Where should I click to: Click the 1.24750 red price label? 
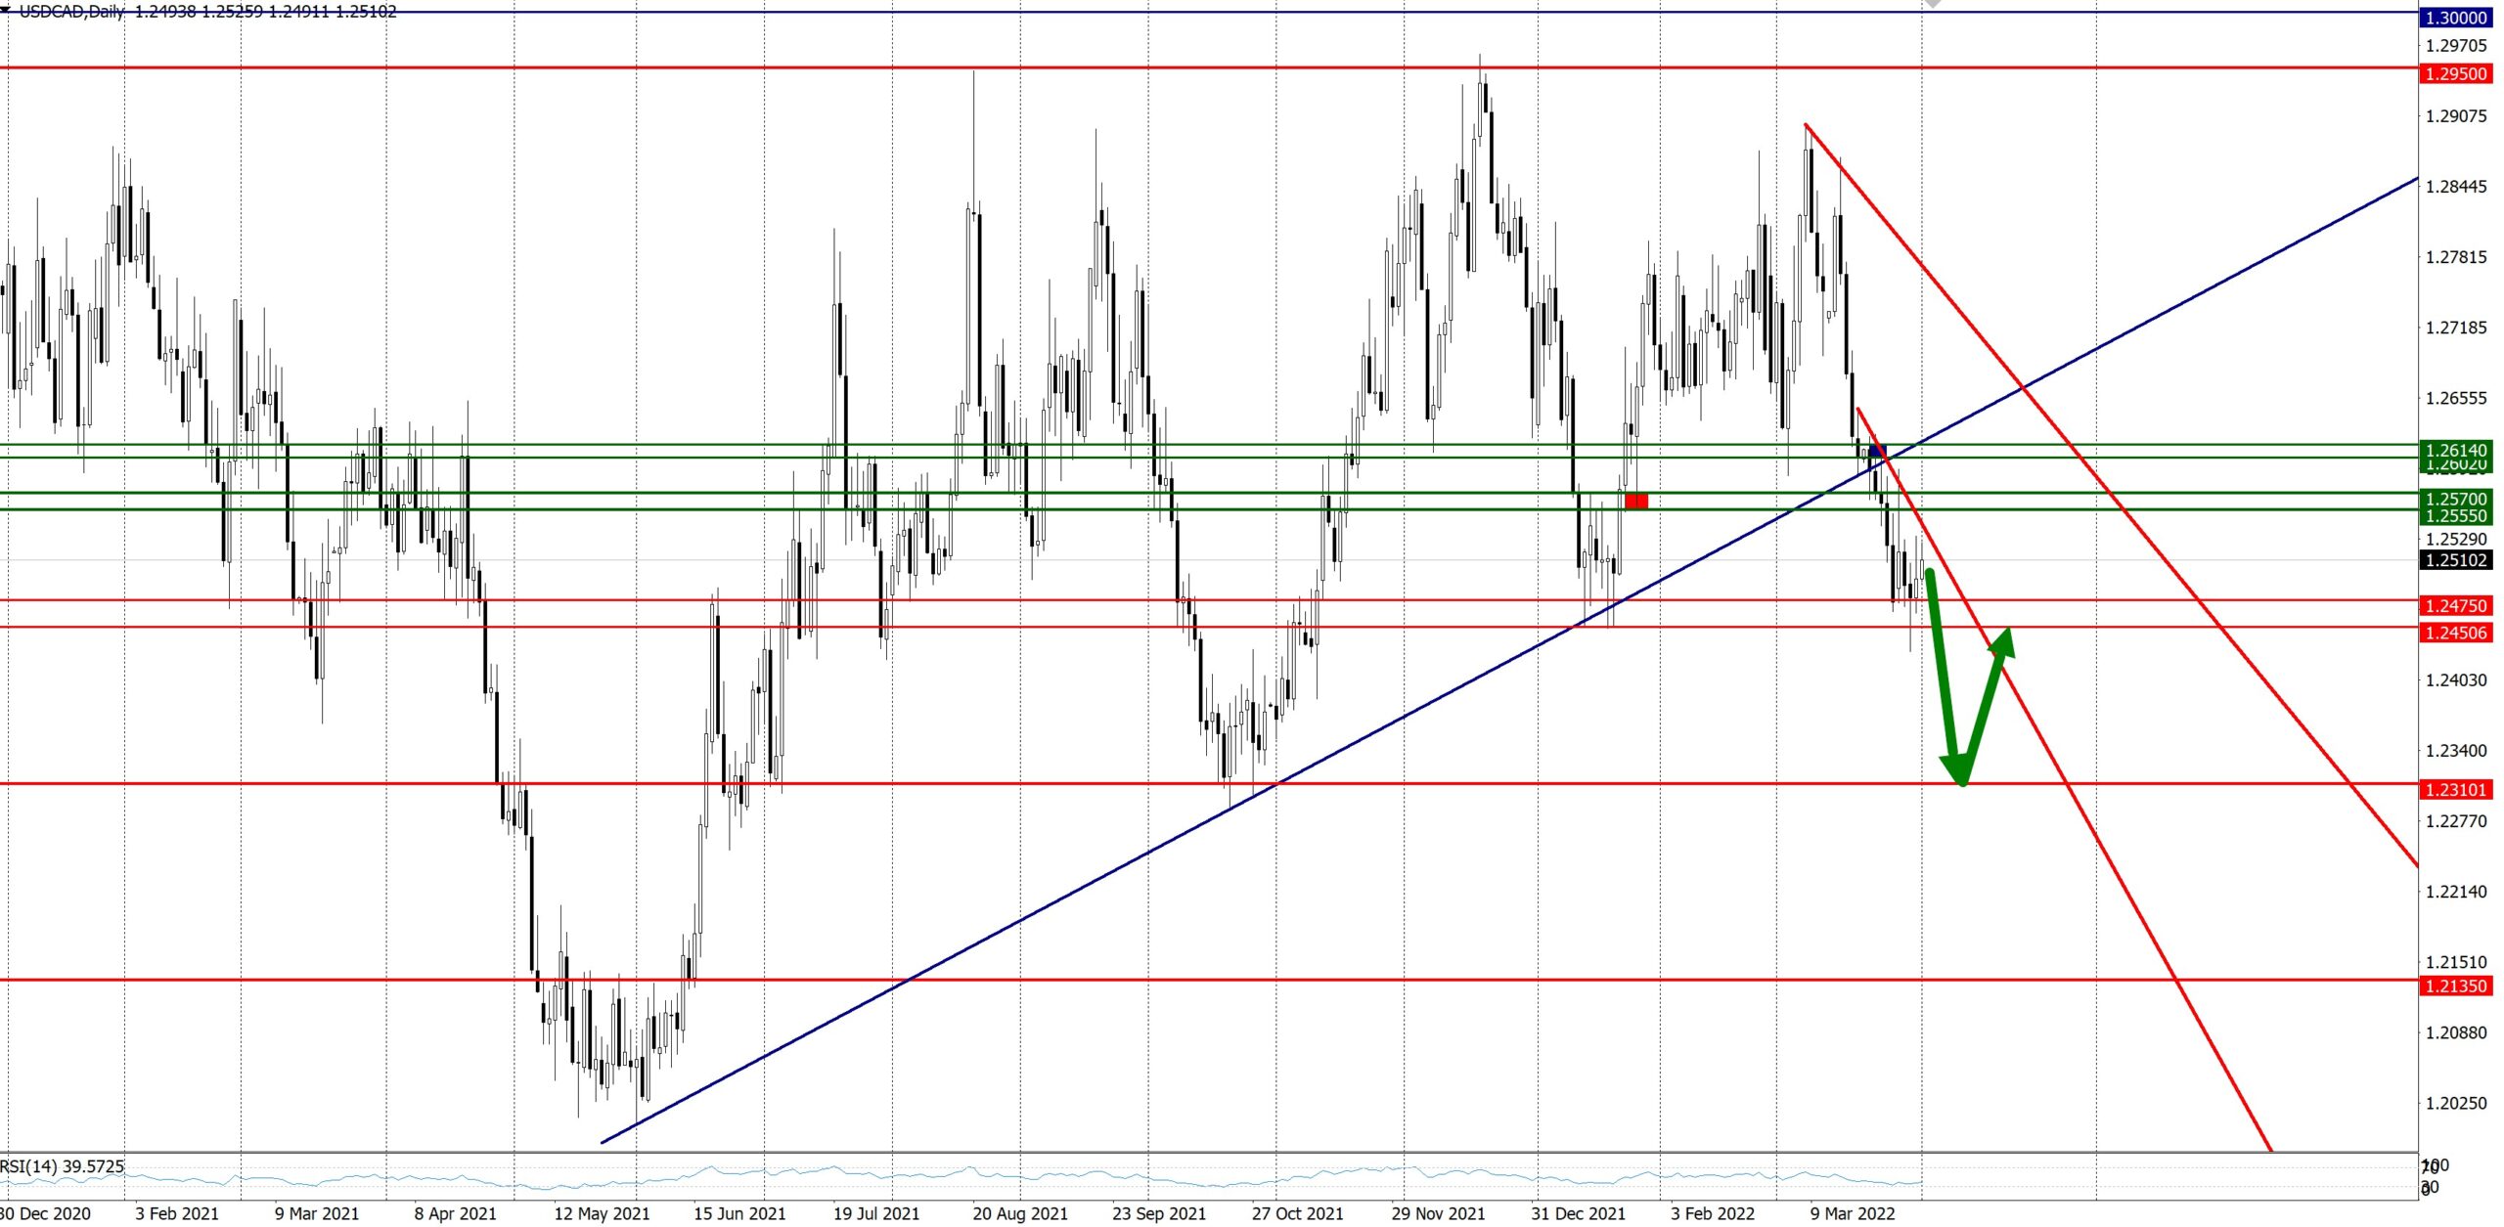(x=2457, y=606)
